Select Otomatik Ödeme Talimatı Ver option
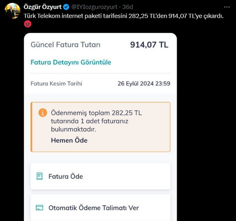This screenshot has width=236, height=221. coord(101,208)
